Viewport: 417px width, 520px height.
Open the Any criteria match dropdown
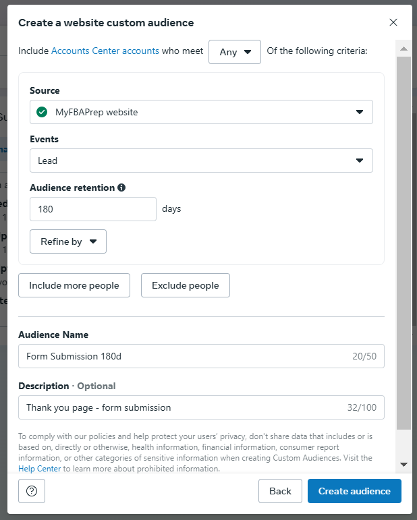[x=235, y=52]
